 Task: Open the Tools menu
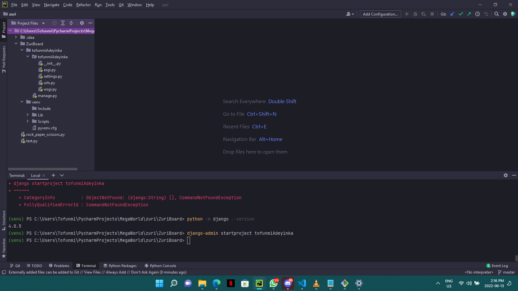[110, 5]
